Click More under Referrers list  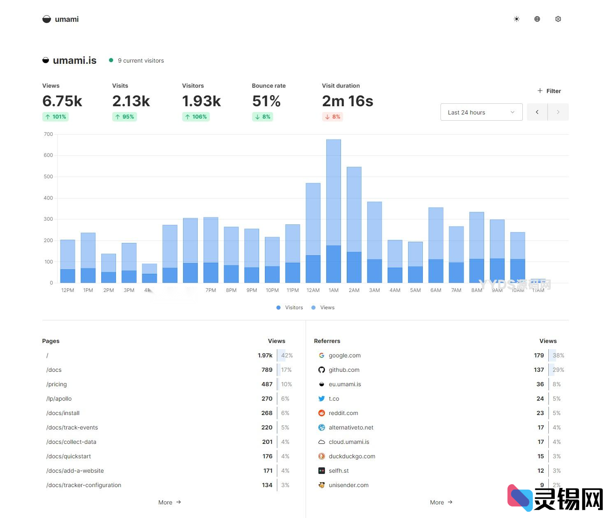tap(441, 502)
